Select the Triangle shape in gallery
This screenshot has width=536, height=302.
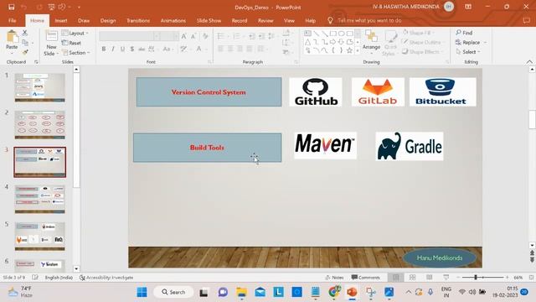[x=307, y=42]
